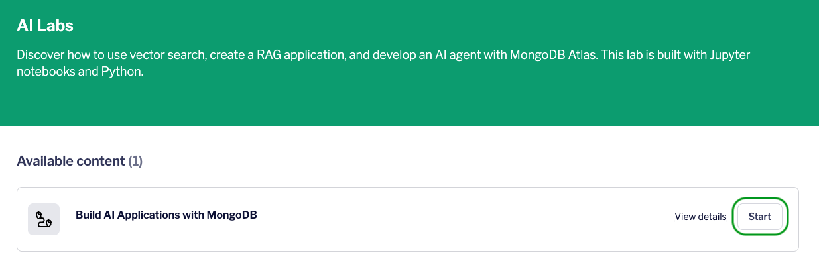This screenshot has width=819, height=275.
Task: Click the learning path route icon
Action: pyautogui.click(x=44, y=219)
